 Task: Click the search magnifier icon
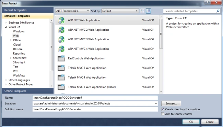[x=218, y=11]
